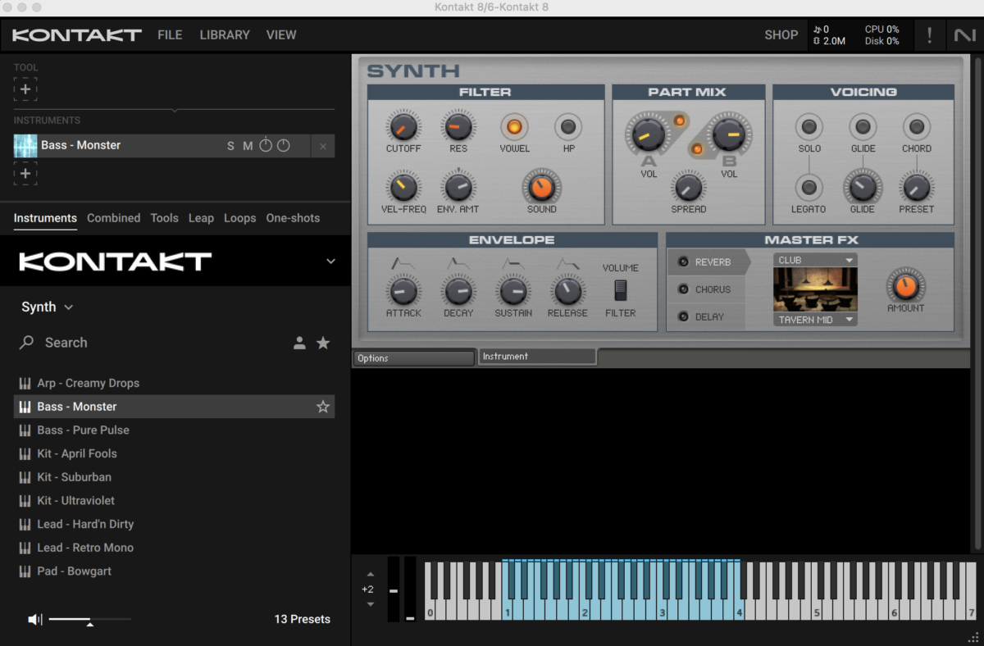984x646 pixels.
Task: Toggle part B enable LED
Action: (697, 148)
